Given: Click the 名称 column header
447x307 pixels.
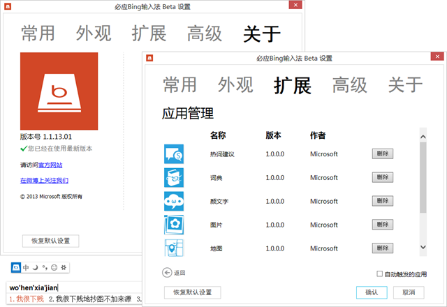Looking at the screenshot, I should click(x=218, y=135).
